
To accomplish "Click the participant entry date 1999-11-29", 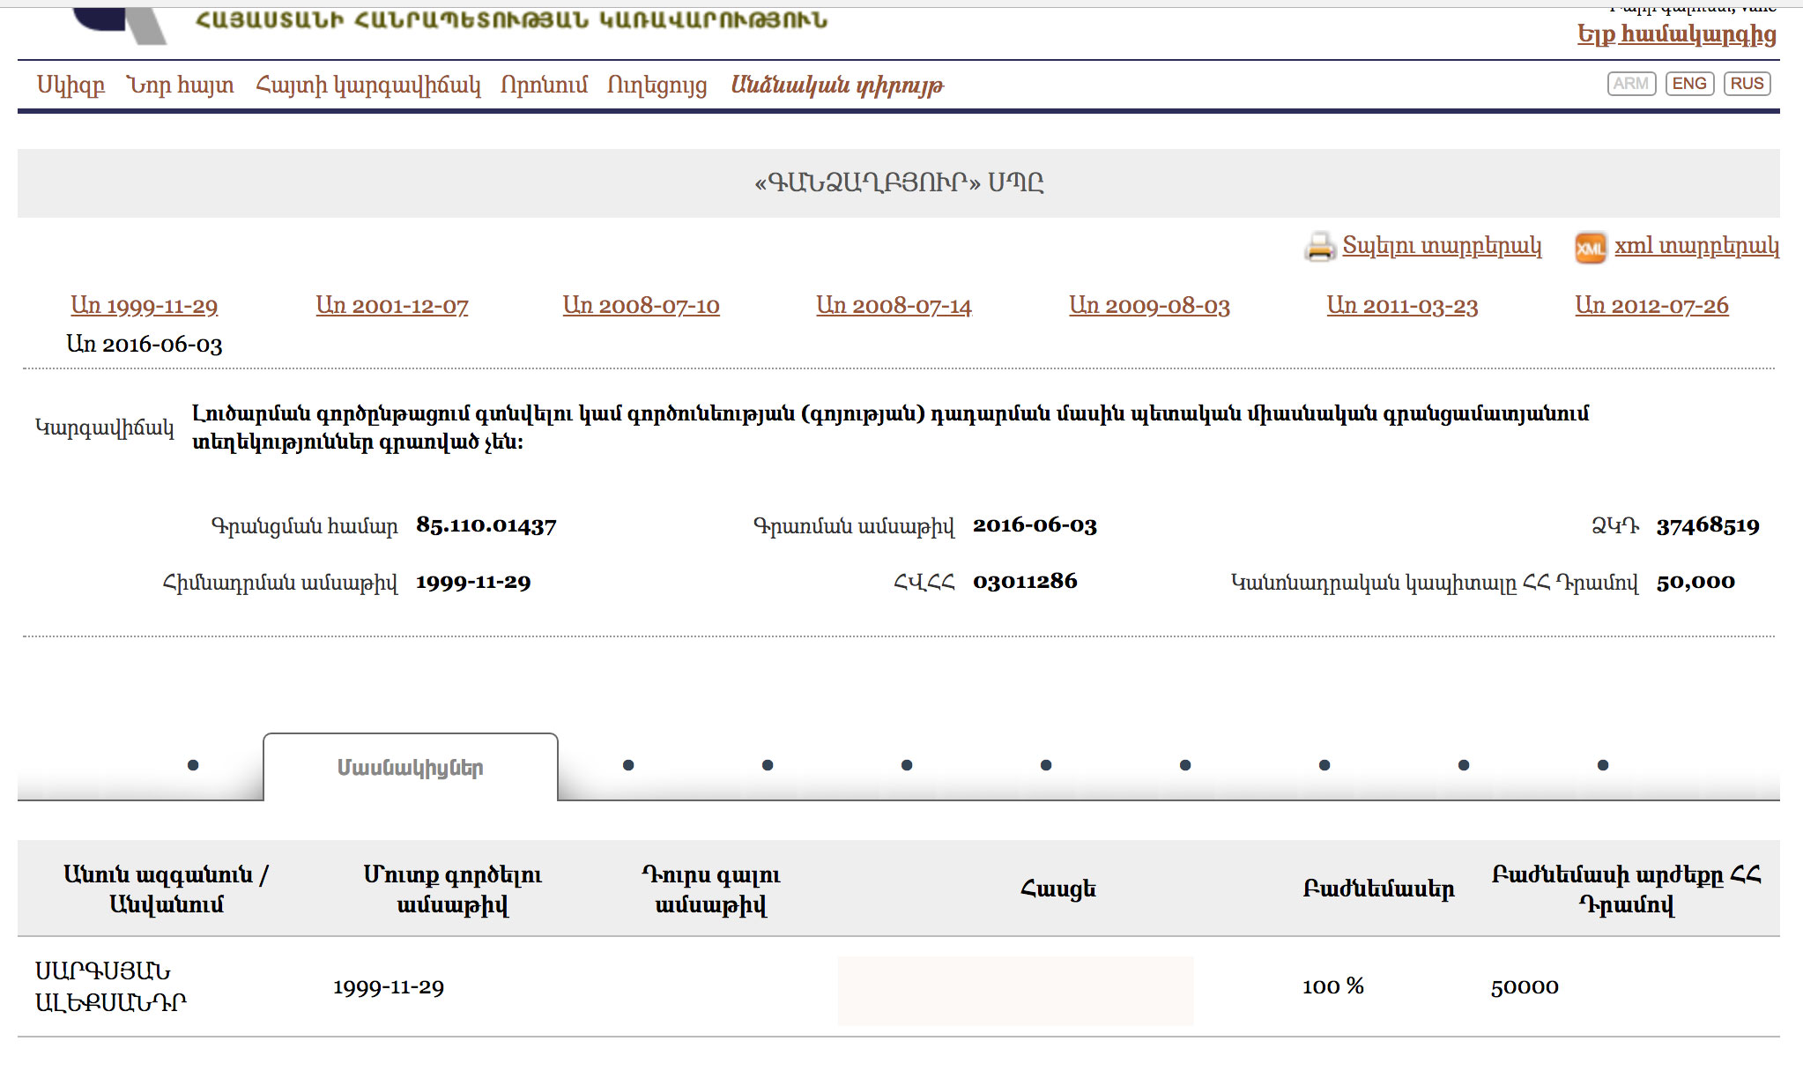I will (389, 987).
